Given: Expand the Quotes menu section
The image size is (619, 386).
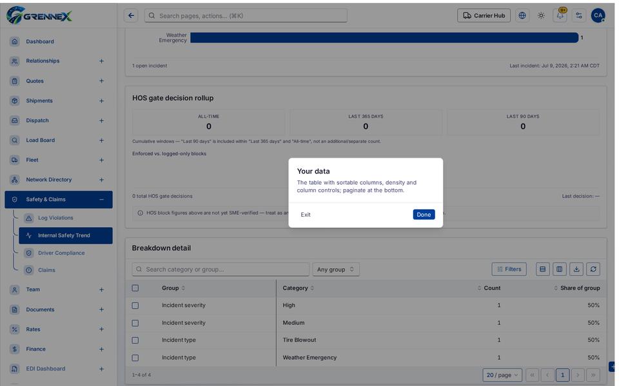Looking at the screenshot, I should click(101, 81).
